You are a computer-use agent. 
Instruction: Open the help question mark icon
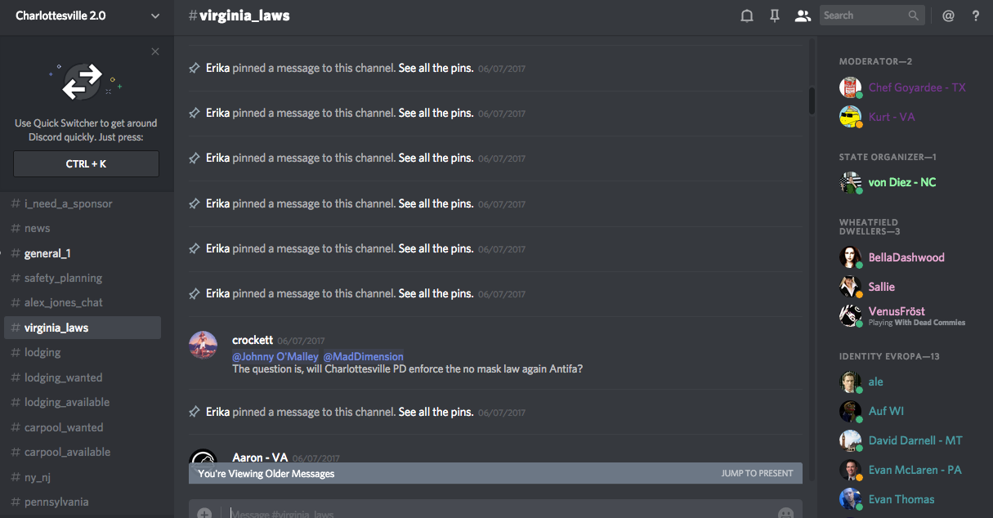point(975,16)
